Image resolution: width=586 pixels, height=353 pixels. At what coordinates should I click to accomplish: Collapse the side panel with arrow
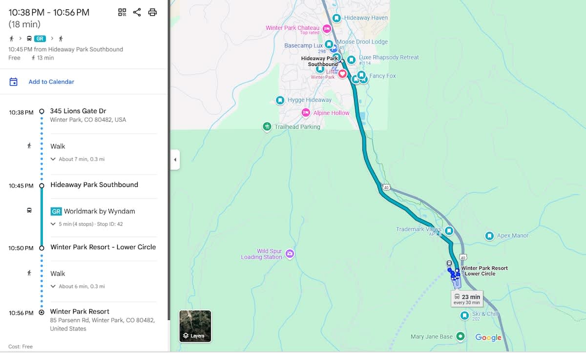tap(175, 160)
